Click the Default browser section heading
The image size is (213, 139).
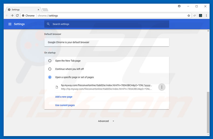coord(53,34)
